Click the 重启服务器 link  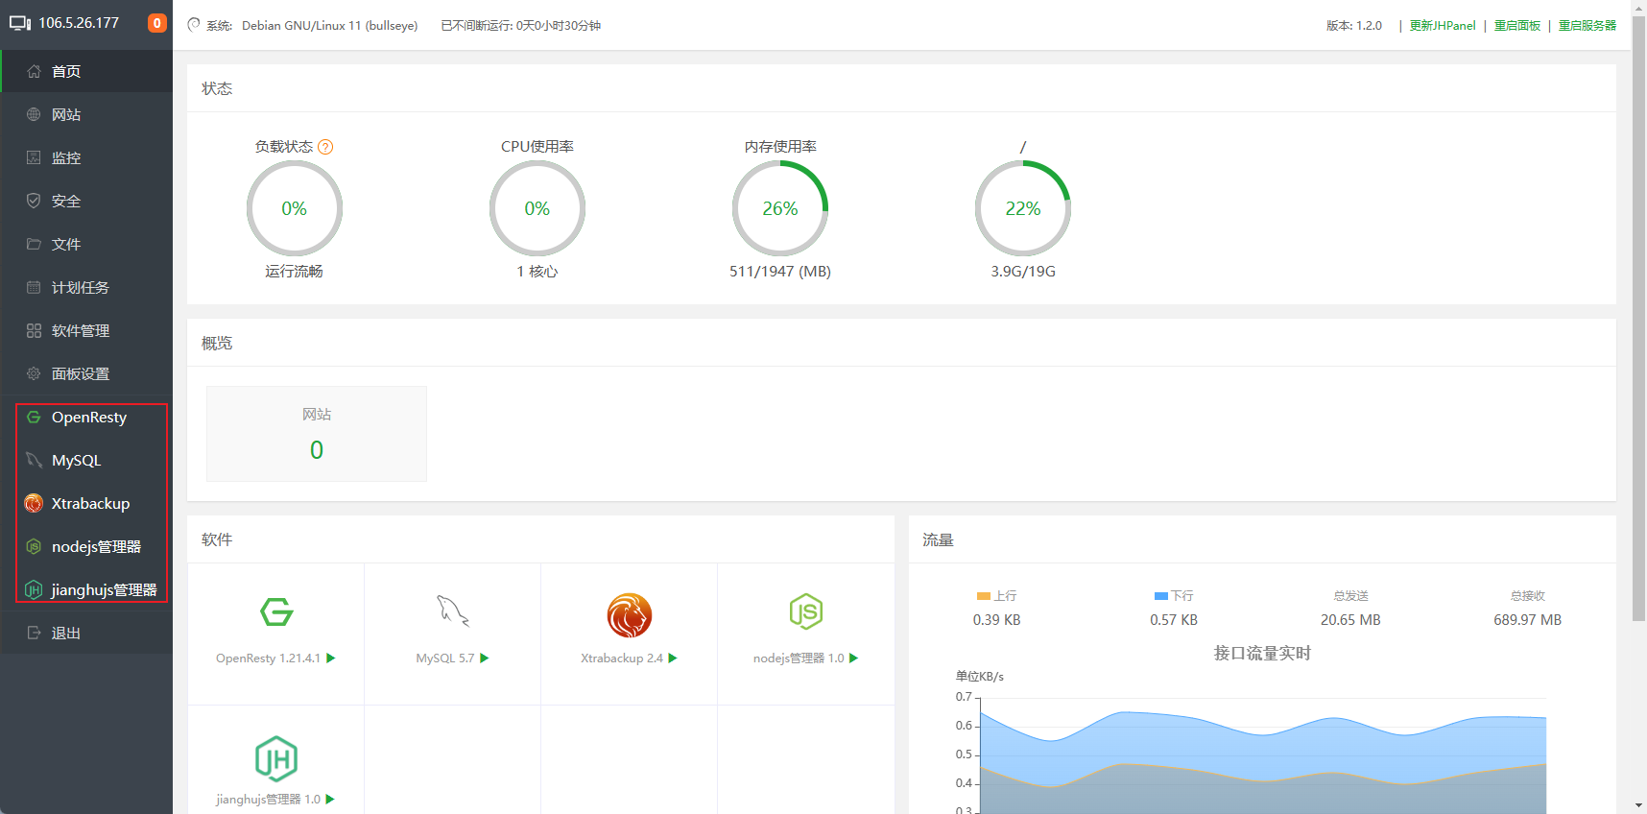pos(1587,26)
